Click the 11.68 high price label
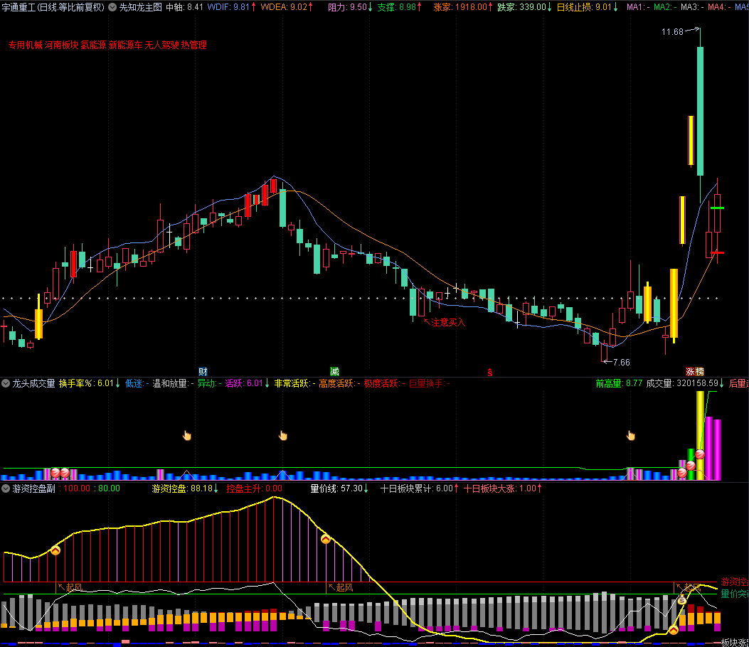Image resolution: width=749 pixels, height=647 pixels. [x=671, y=32]
